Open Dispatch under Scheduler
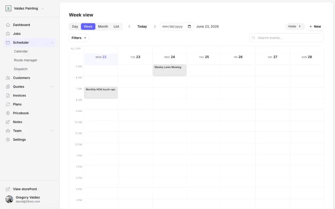The height and width of the screenshot is (209, 335). [21, 69]
